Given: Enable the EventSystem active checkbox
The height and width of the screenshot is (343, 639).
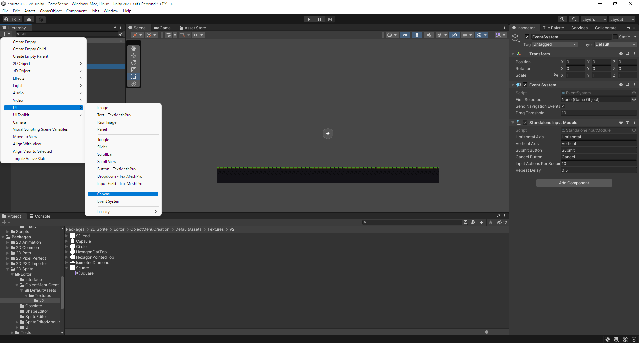Looking at the screenshot, I should (527, 37).
